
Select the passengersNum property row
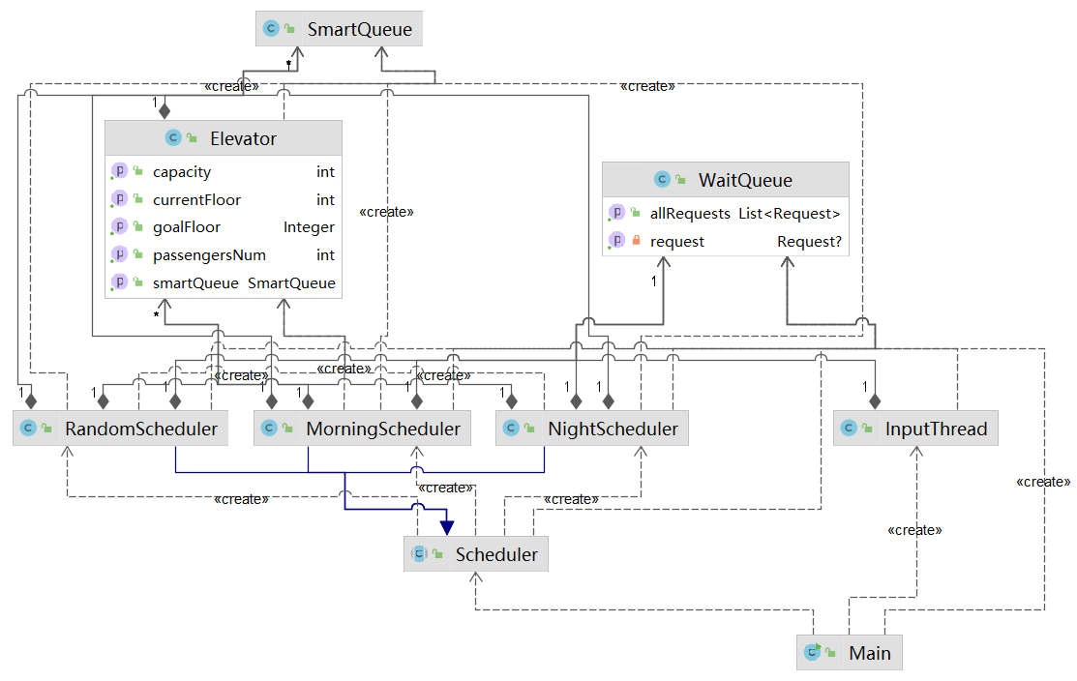pyautogui.click(x=224, y=254)
